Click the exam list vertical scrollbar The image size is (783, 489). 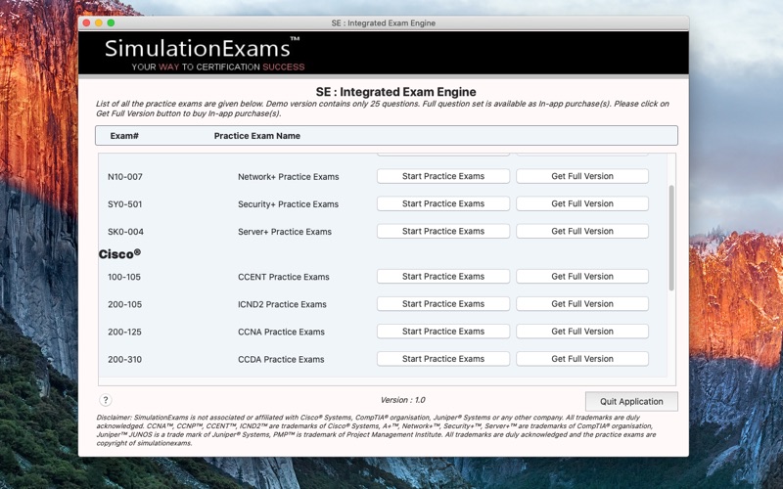(x=671, y=238)
